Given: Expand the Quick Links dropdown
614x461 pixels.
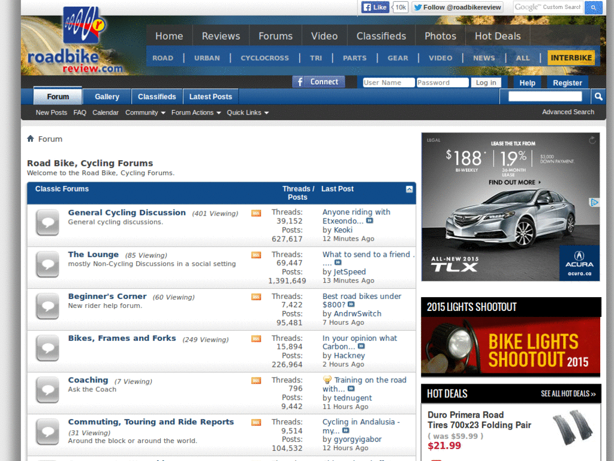Looking at the screenshot, I should coord(248,112).
